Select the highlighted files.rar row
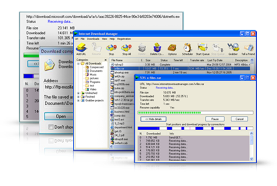Image resolution: width=277 pixels, height=186 pixels. click(x=180, y=69)
